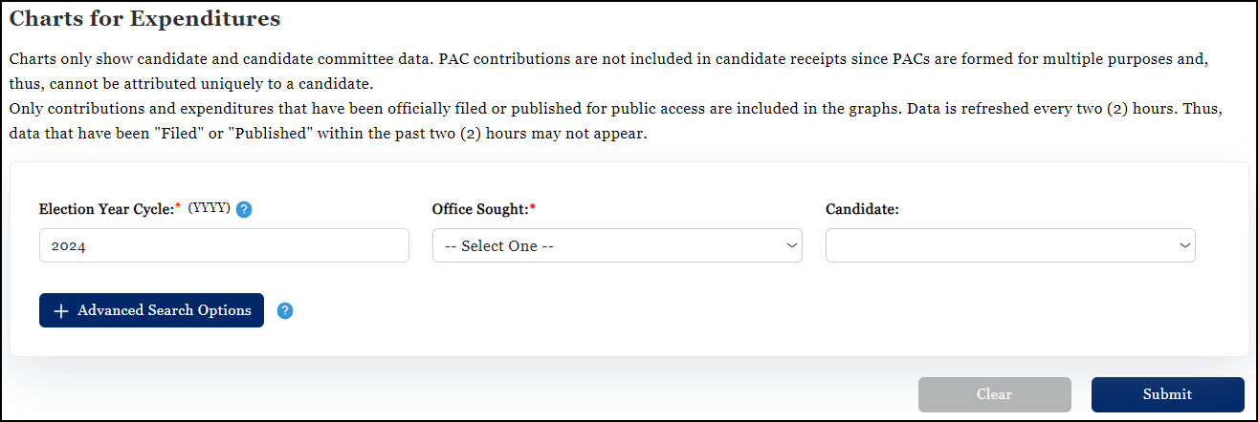Click the Candidate label text
Image resolution: width=1258 pixels, height=422 pixels.
[x=861, y=209]
